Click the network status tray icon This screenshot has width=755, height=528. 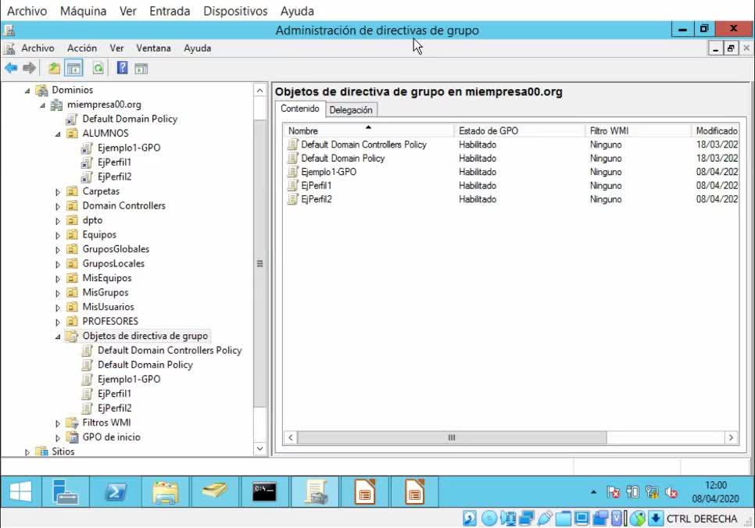652,492
